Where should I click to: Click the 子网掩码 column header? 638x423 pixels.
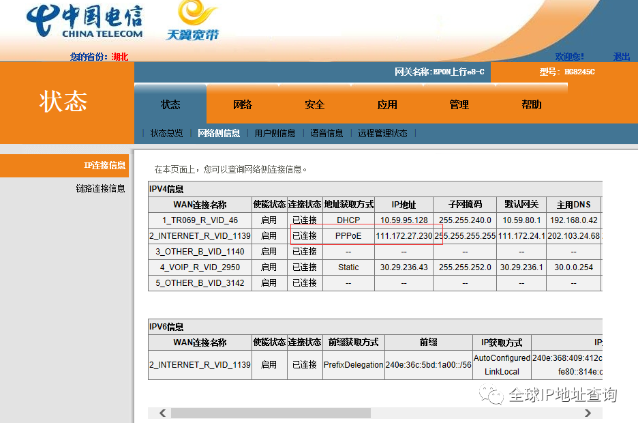pyautogui.click(x=465, y=205)
